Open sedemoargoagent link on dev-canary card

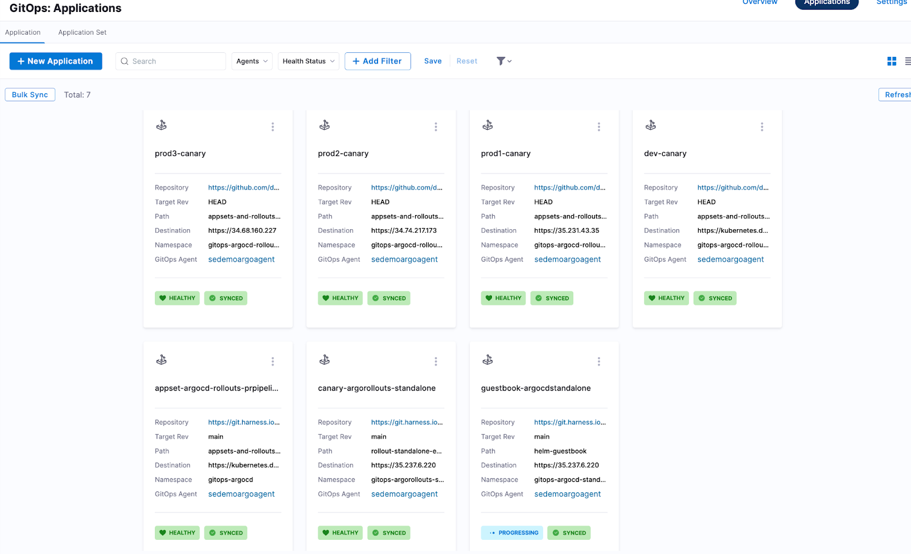pos(731,259)
